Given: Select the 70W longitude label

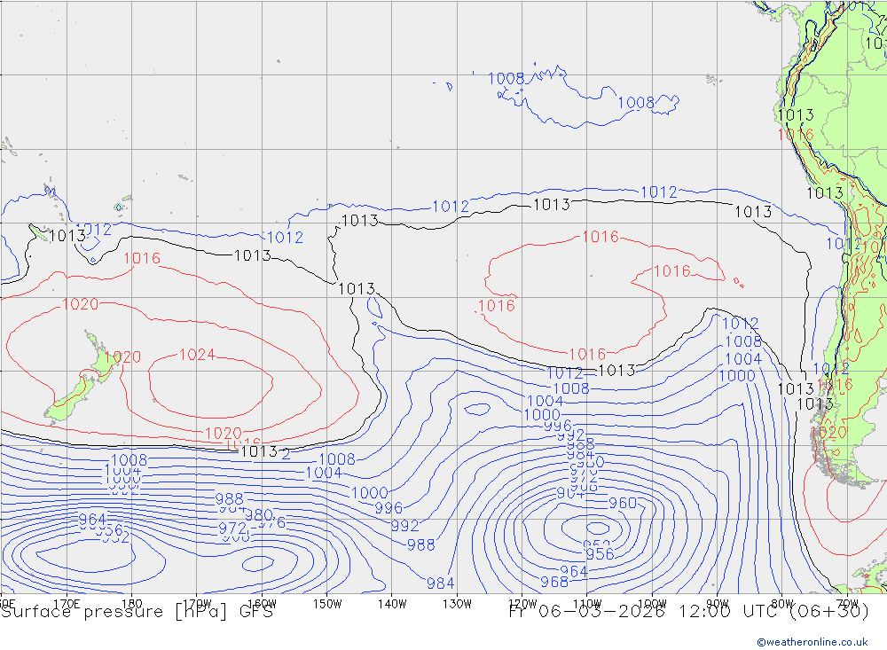Looking at the screenshot, I should click(847, 604).
